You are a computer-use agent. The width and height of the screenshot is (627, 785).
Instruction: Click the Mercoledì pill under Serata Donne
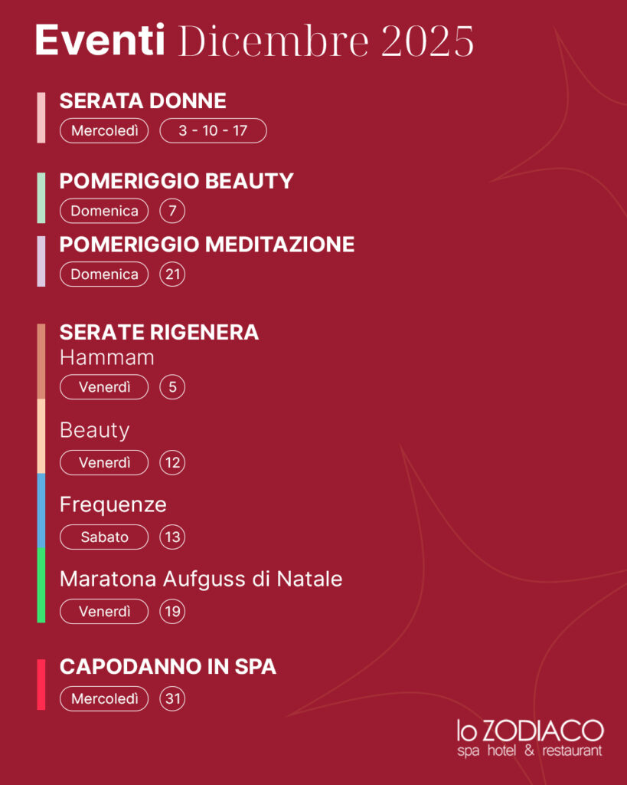coord(104,131)
